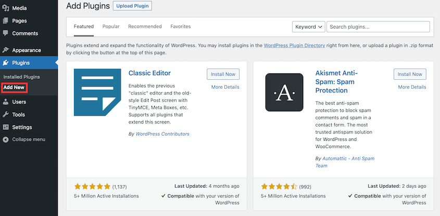Switch to the Popular tab
The height and width of the screenshot is (216, 440).
[x=111, y=27]
